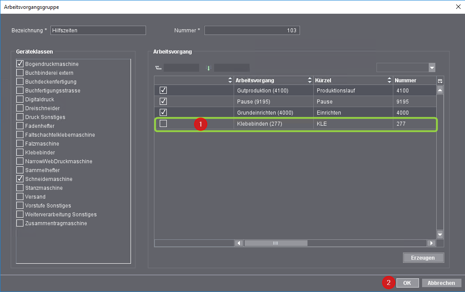
Task: Click the green sort arrow icon
Action: point(208,68)
